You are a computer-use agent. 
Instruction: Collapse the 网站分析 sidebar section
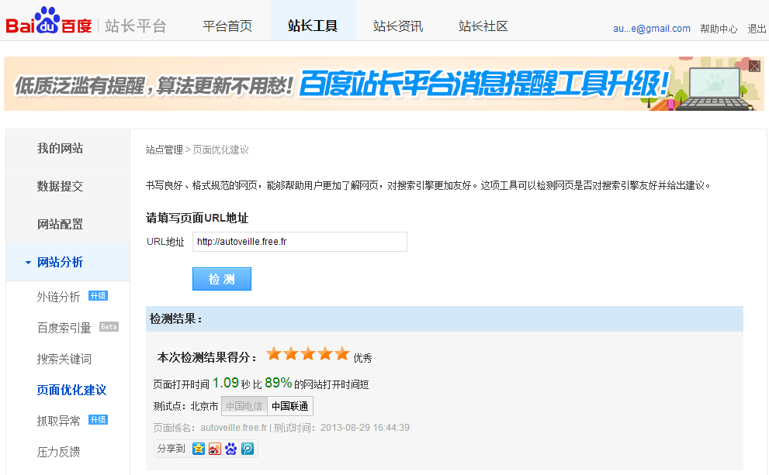(61, 263)
